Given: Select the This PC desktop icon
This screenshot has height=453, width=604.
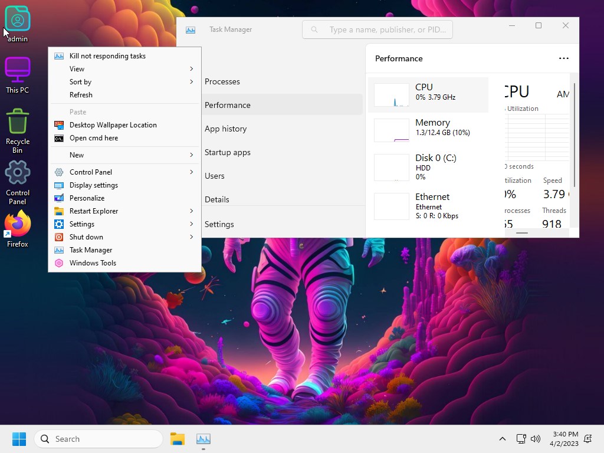Looking at the screenshot, I should click(x=17, y=75).
